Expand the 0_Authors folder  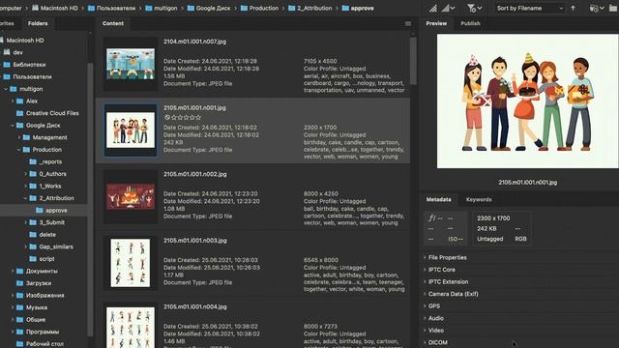pos(26,174)
